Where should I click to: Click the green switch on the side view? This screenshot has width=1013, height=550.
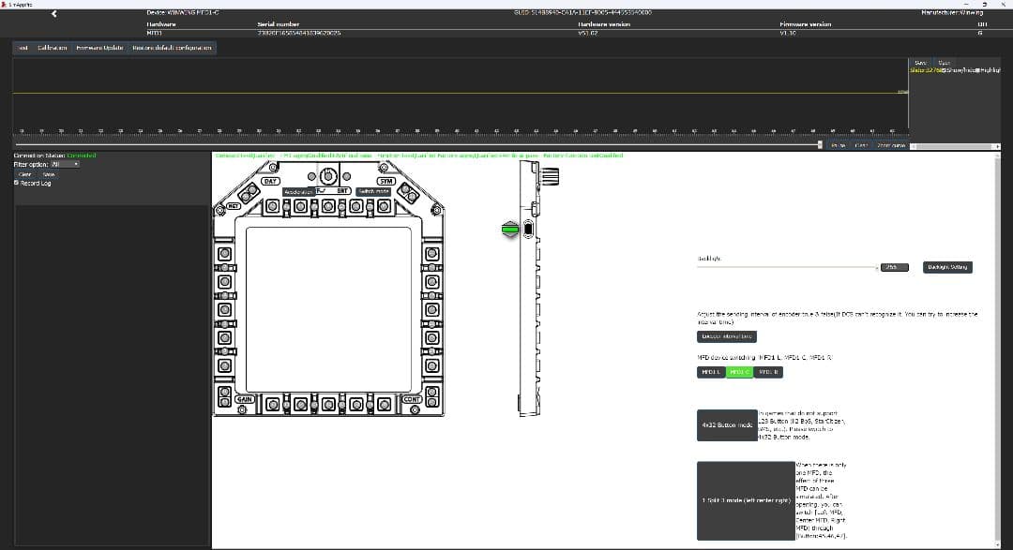(x=510, y=230)
